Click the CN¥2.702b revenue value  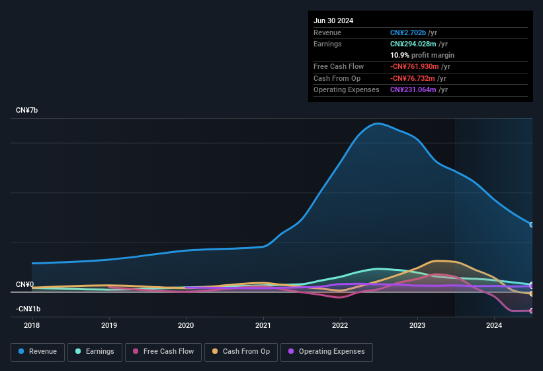[x=408, y=32]
